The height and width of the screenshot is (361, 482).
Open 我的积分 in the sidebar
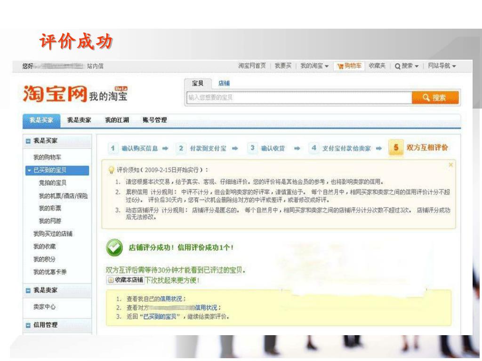pos(44,259)
